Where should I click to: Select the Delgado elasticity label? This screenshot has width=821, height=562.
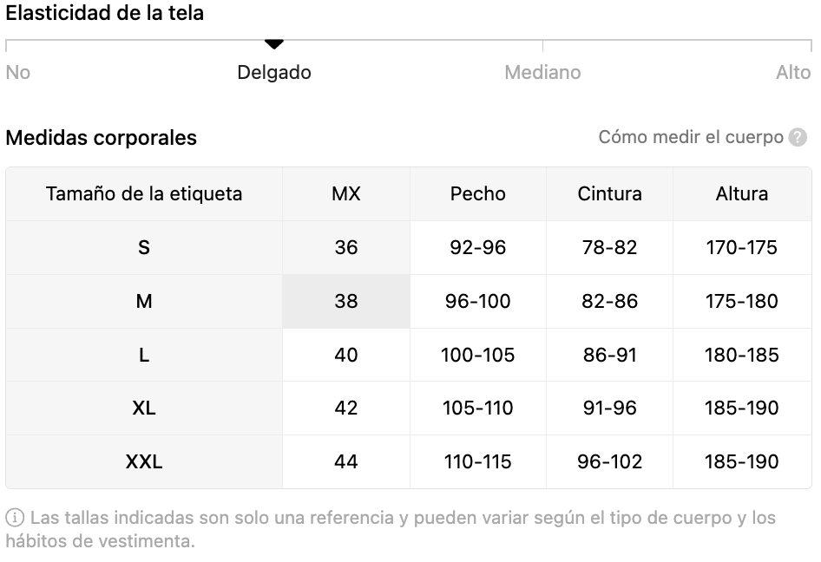274,72
